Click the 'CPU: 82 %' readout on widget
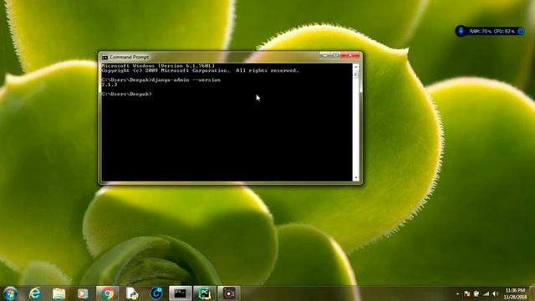The image size is (535, 301). [504, 31]
